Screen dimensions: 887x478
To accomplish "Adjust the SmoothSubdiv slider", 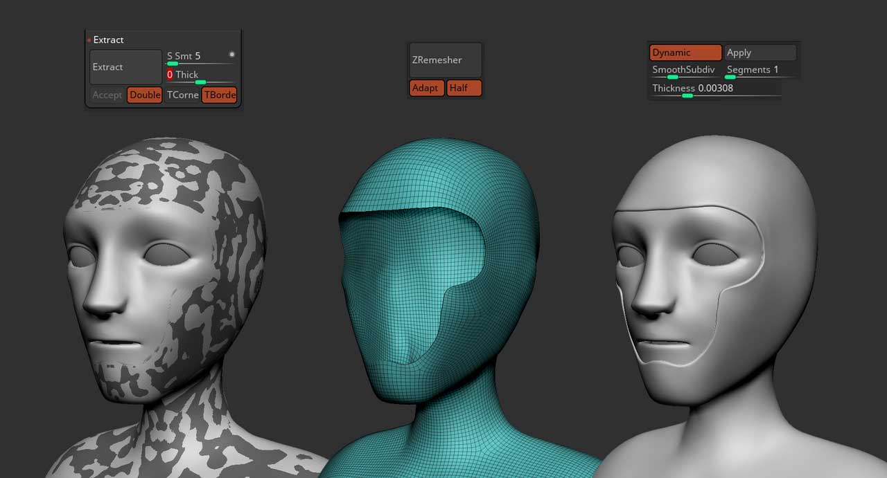I will coord(685,71).
